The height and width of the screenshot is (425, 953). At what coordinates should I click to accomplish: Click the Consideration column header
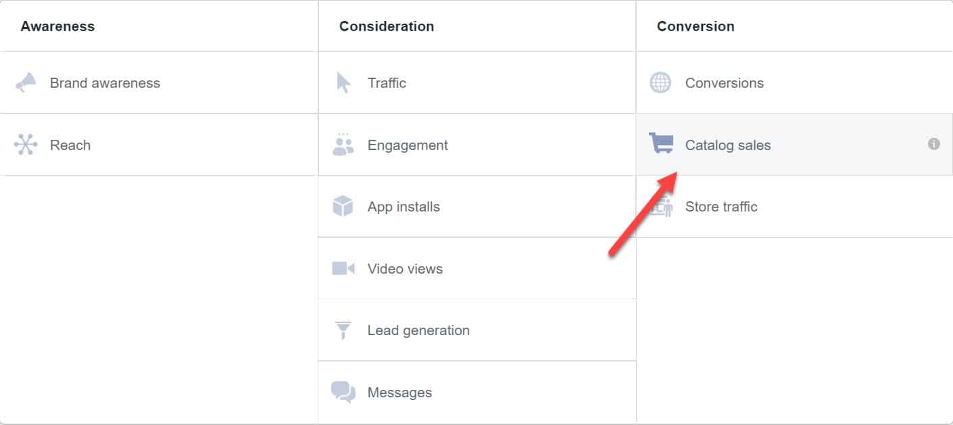[x=387, y=26]
